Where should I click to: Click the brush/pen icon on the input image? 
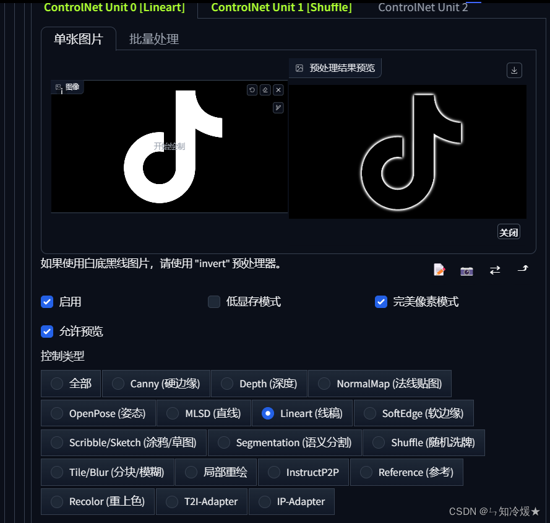click(x=278, y=107)
